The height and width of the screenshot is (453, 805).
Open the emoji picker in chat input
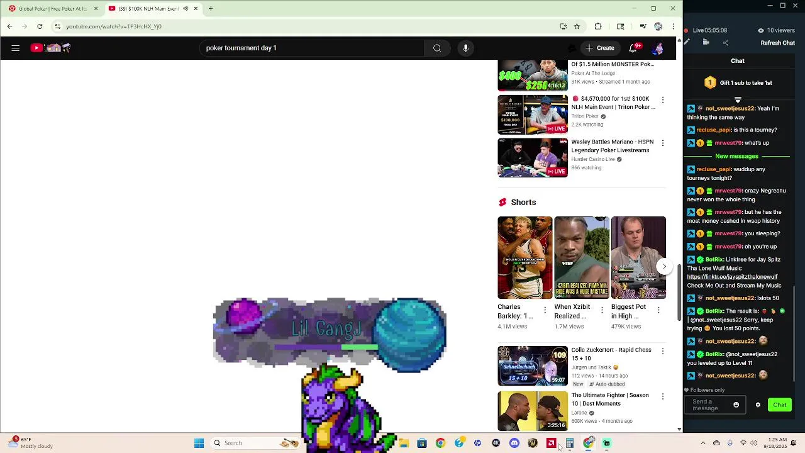(736, 405)
